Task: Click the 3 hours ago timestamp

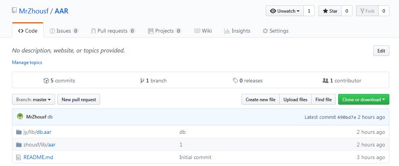Action: [x=371, y=158]
